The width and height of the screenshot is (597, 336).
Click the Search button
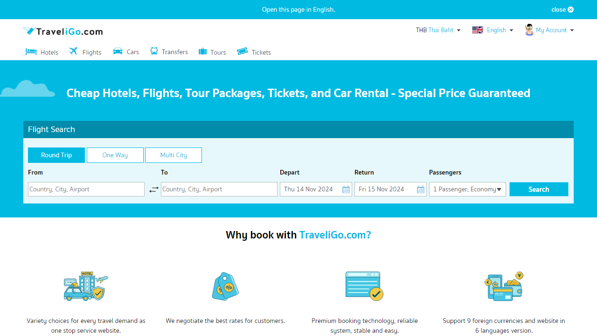click(538, 189)
